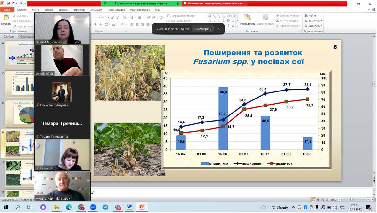Open the Файл tab

tap(7, 10)
